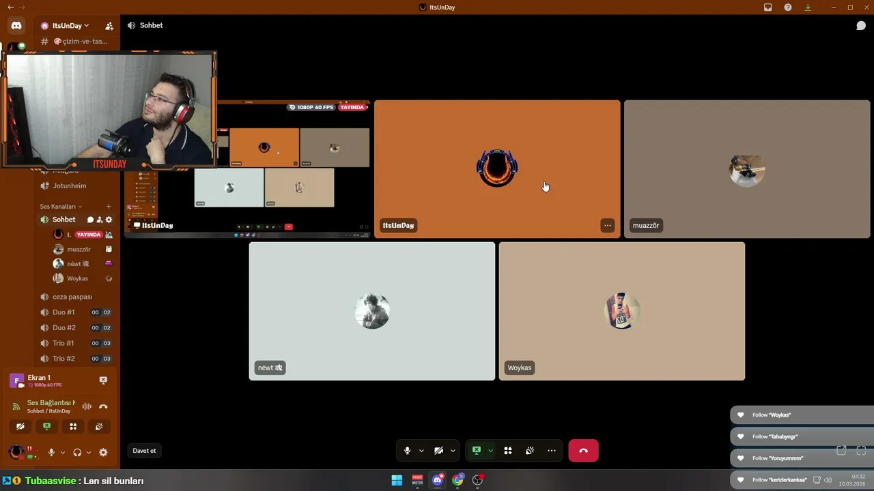The height and width of the screenshot is (491, 874).
Task: Show the voice channel chat panel
Action: 861,26
